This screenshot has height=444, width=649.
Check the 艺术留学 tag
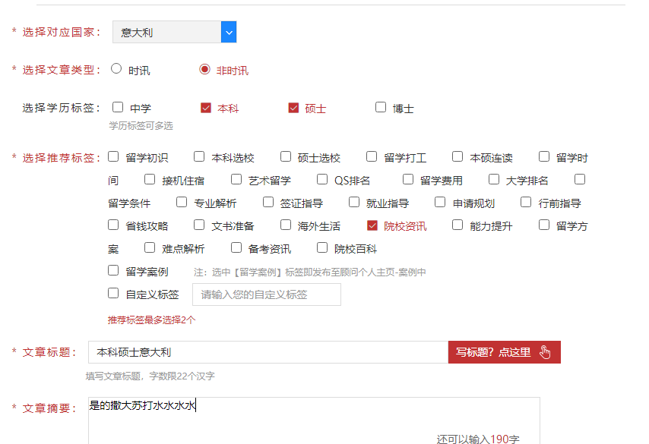click(x=236, y=179)
